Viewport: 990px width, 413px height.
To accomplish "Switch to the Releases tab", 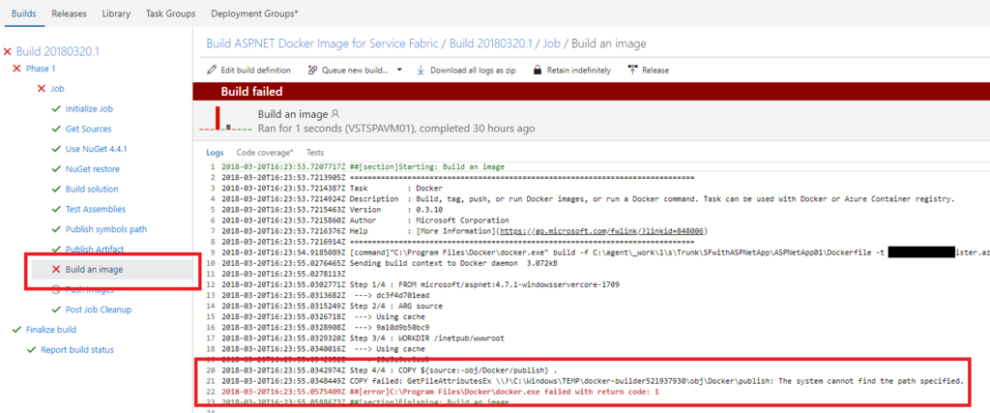I will point(69,14).
